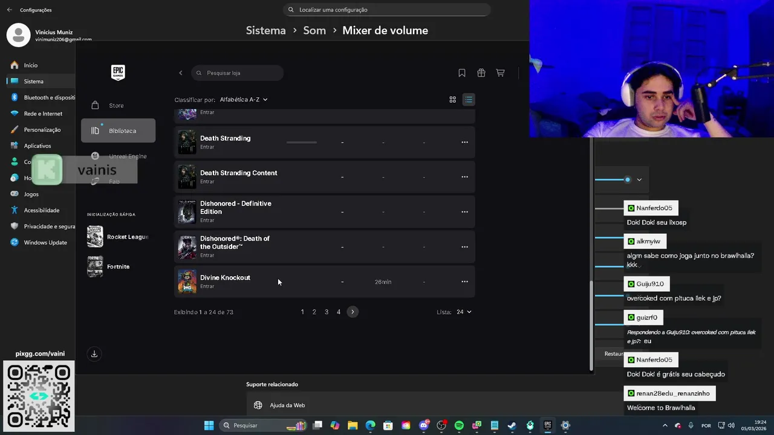This screenshot has width=774, height=435.
Task: Show hidden system tray icons
Action: (666, 425)
